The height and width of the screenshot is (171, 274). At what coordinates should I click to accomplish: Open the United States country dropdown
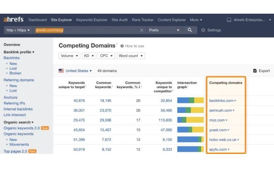79,71
